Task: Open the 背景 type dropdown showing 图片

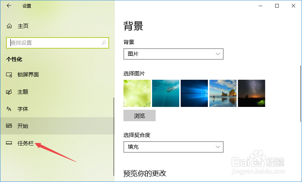Action: pyautogui.click(x=173, y=54)
